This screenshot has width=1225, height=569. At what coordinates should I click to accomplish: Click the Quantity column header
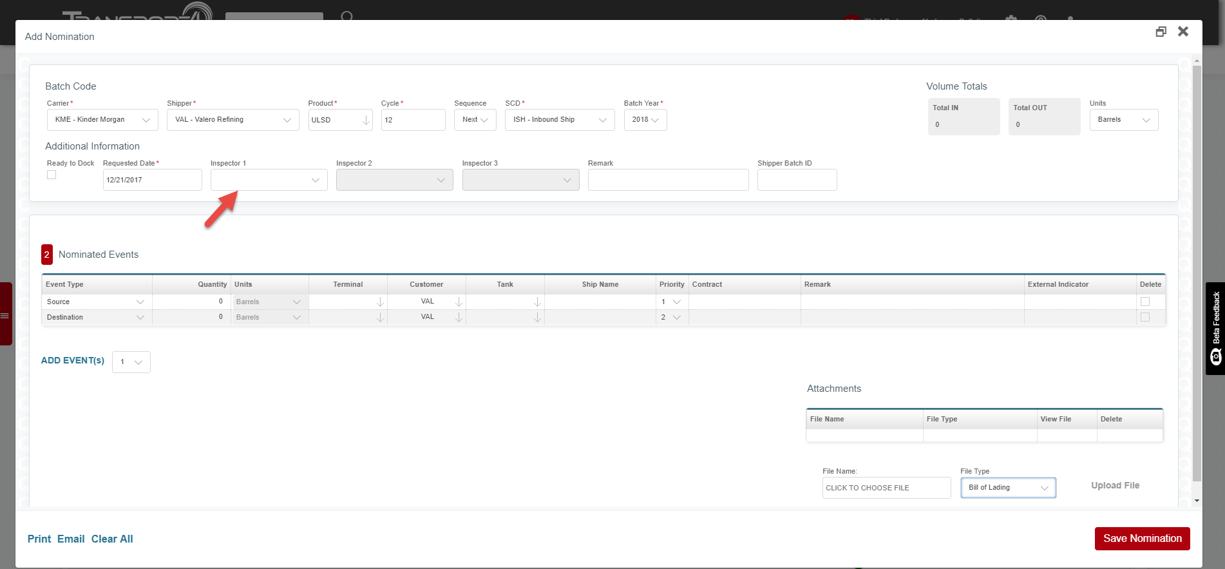[x=212, y=284]
